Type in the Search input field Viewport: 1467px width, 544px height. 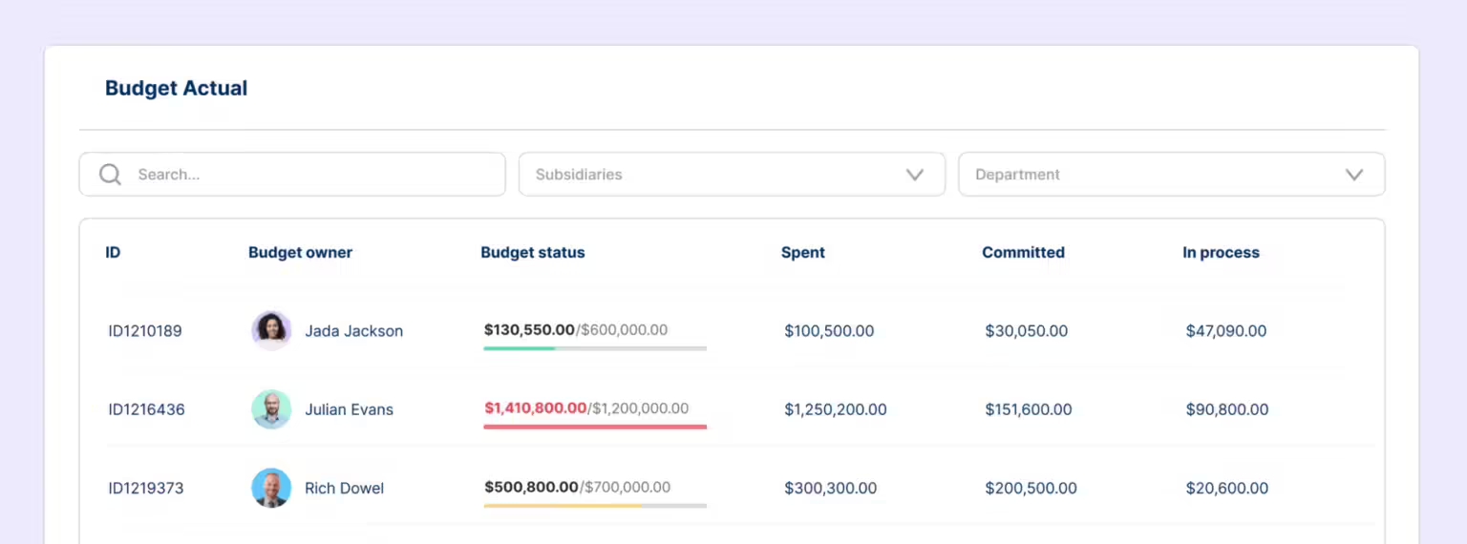[x=315, y=175]
